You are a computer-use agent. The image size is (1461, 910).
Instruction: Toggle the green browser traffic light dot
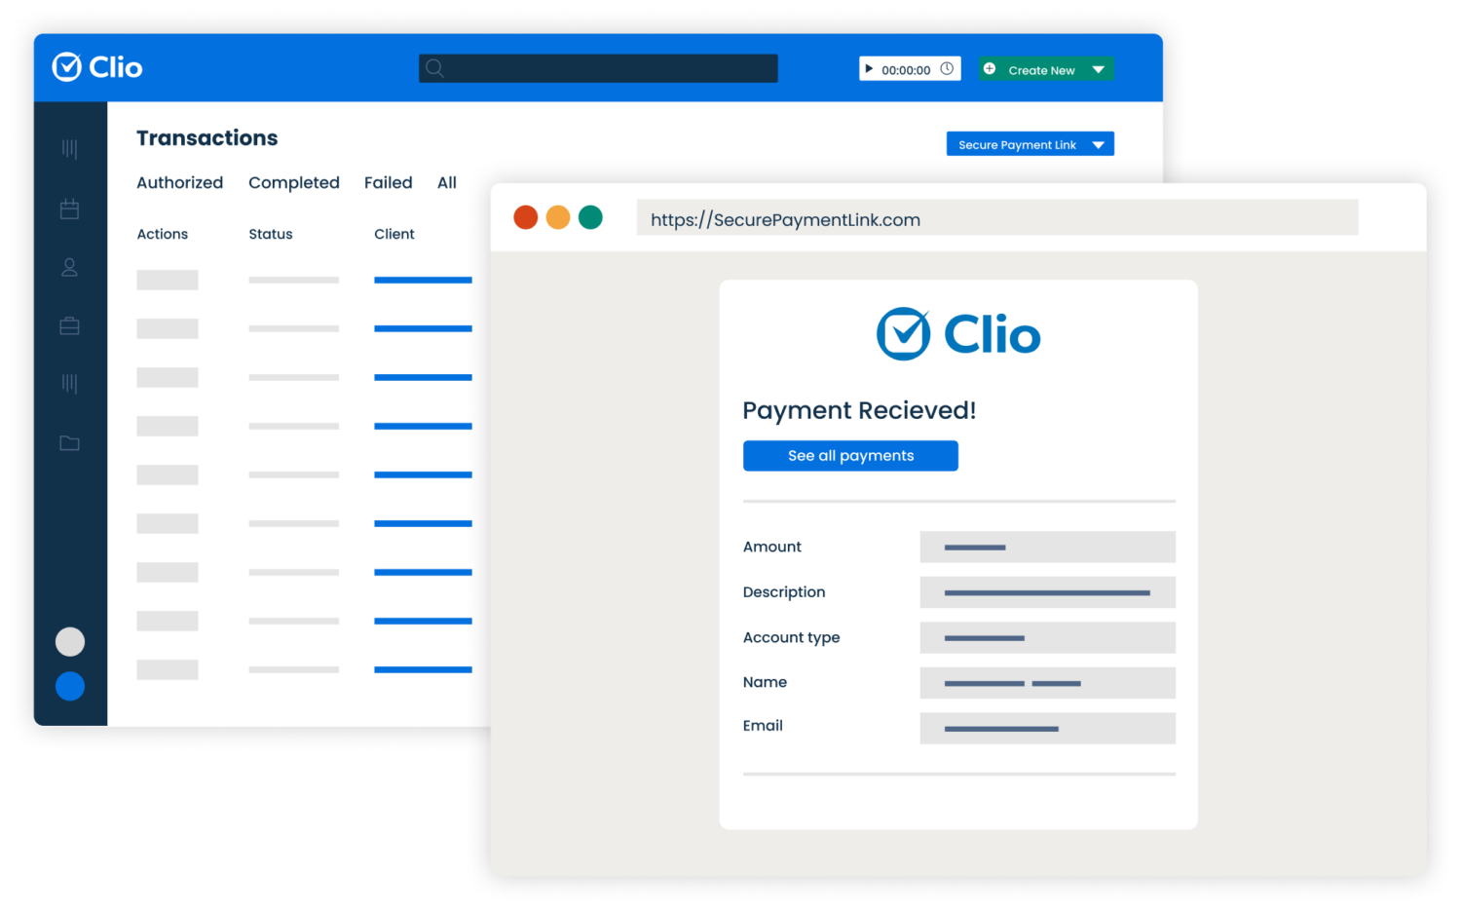pos(590,216)
